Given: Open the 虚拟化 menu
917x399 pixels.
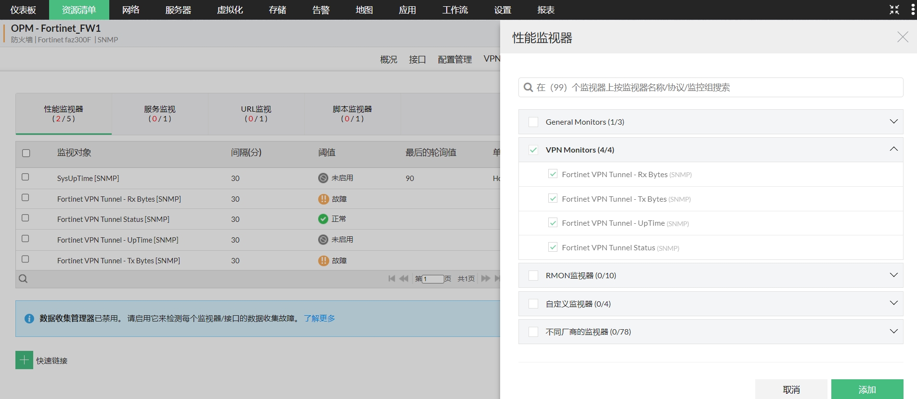Looking at the screenshot, I should tap(230, 10).
